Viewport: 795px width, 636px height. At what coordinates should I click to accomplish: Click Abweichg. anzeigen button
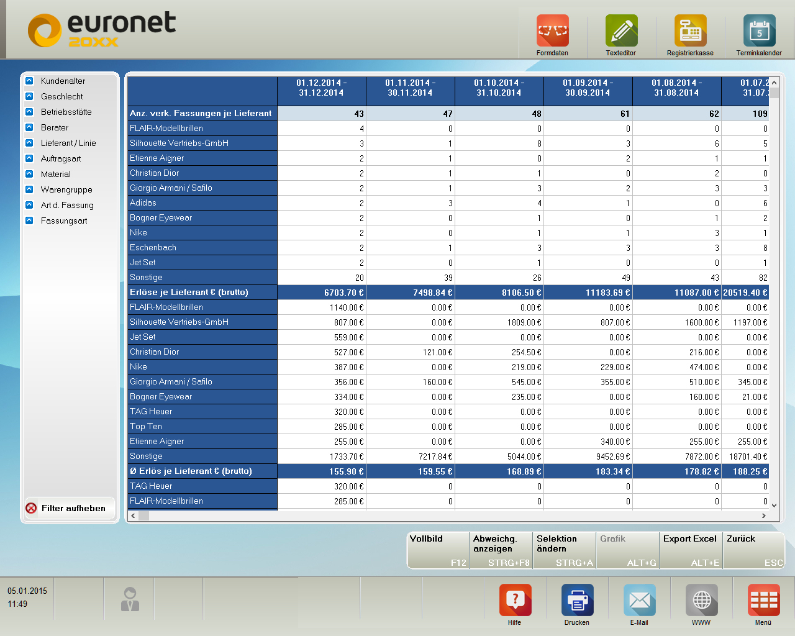(x=501, y=550)
